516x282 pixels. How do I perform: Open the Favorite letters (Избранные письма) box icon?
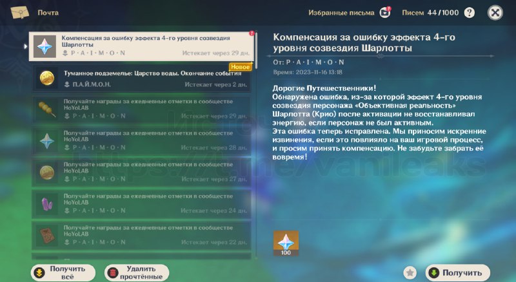point(384,12)
